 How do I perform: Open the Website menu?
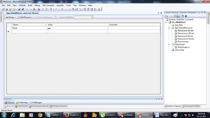point(22,5)
